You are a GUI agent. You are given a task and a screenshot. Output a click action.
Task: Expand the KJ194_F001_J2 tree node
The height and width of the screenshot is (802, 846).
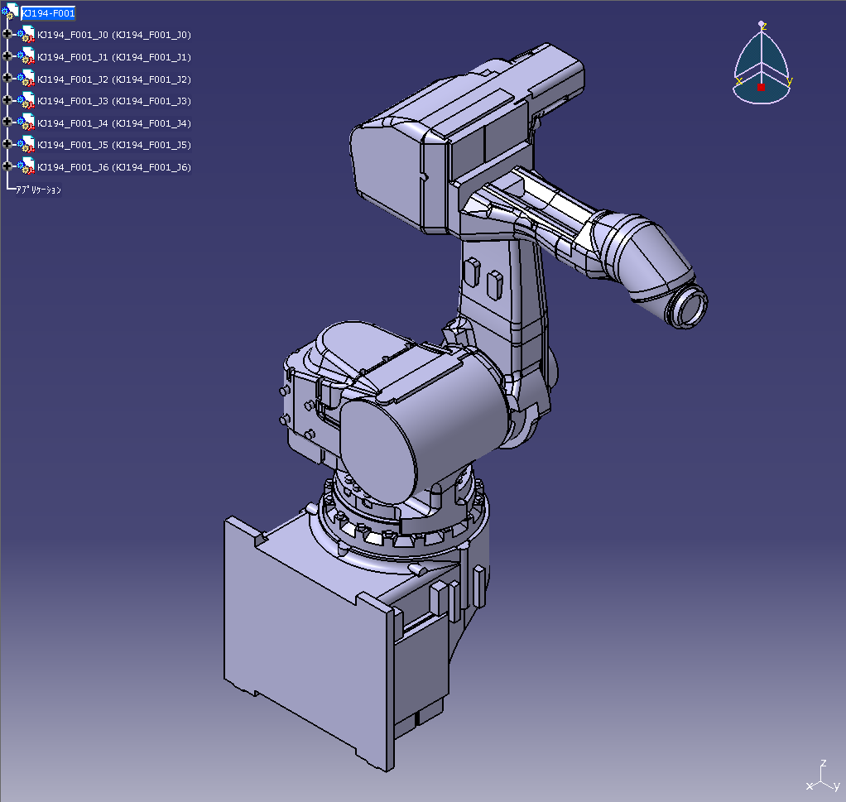pyautogui.click(x=7, y=78)
